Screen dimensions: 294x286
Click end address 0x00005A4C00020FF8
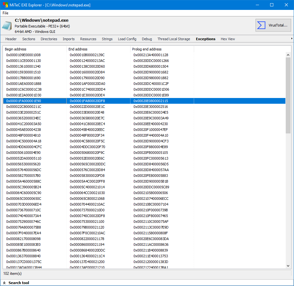click(87, 181)
